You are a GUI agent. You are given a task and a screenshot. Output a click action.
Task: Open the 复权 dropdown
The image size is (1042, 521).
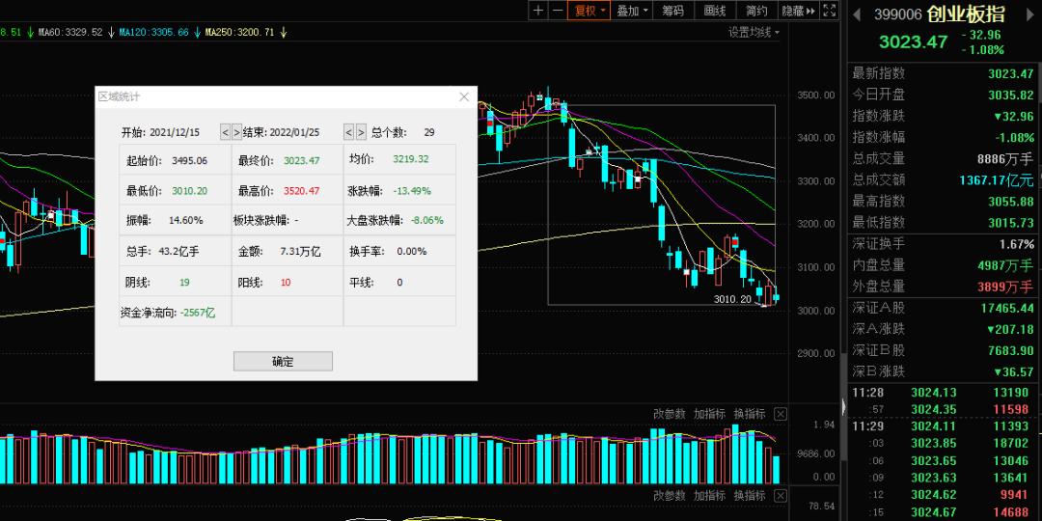click(x=590, y=11)
